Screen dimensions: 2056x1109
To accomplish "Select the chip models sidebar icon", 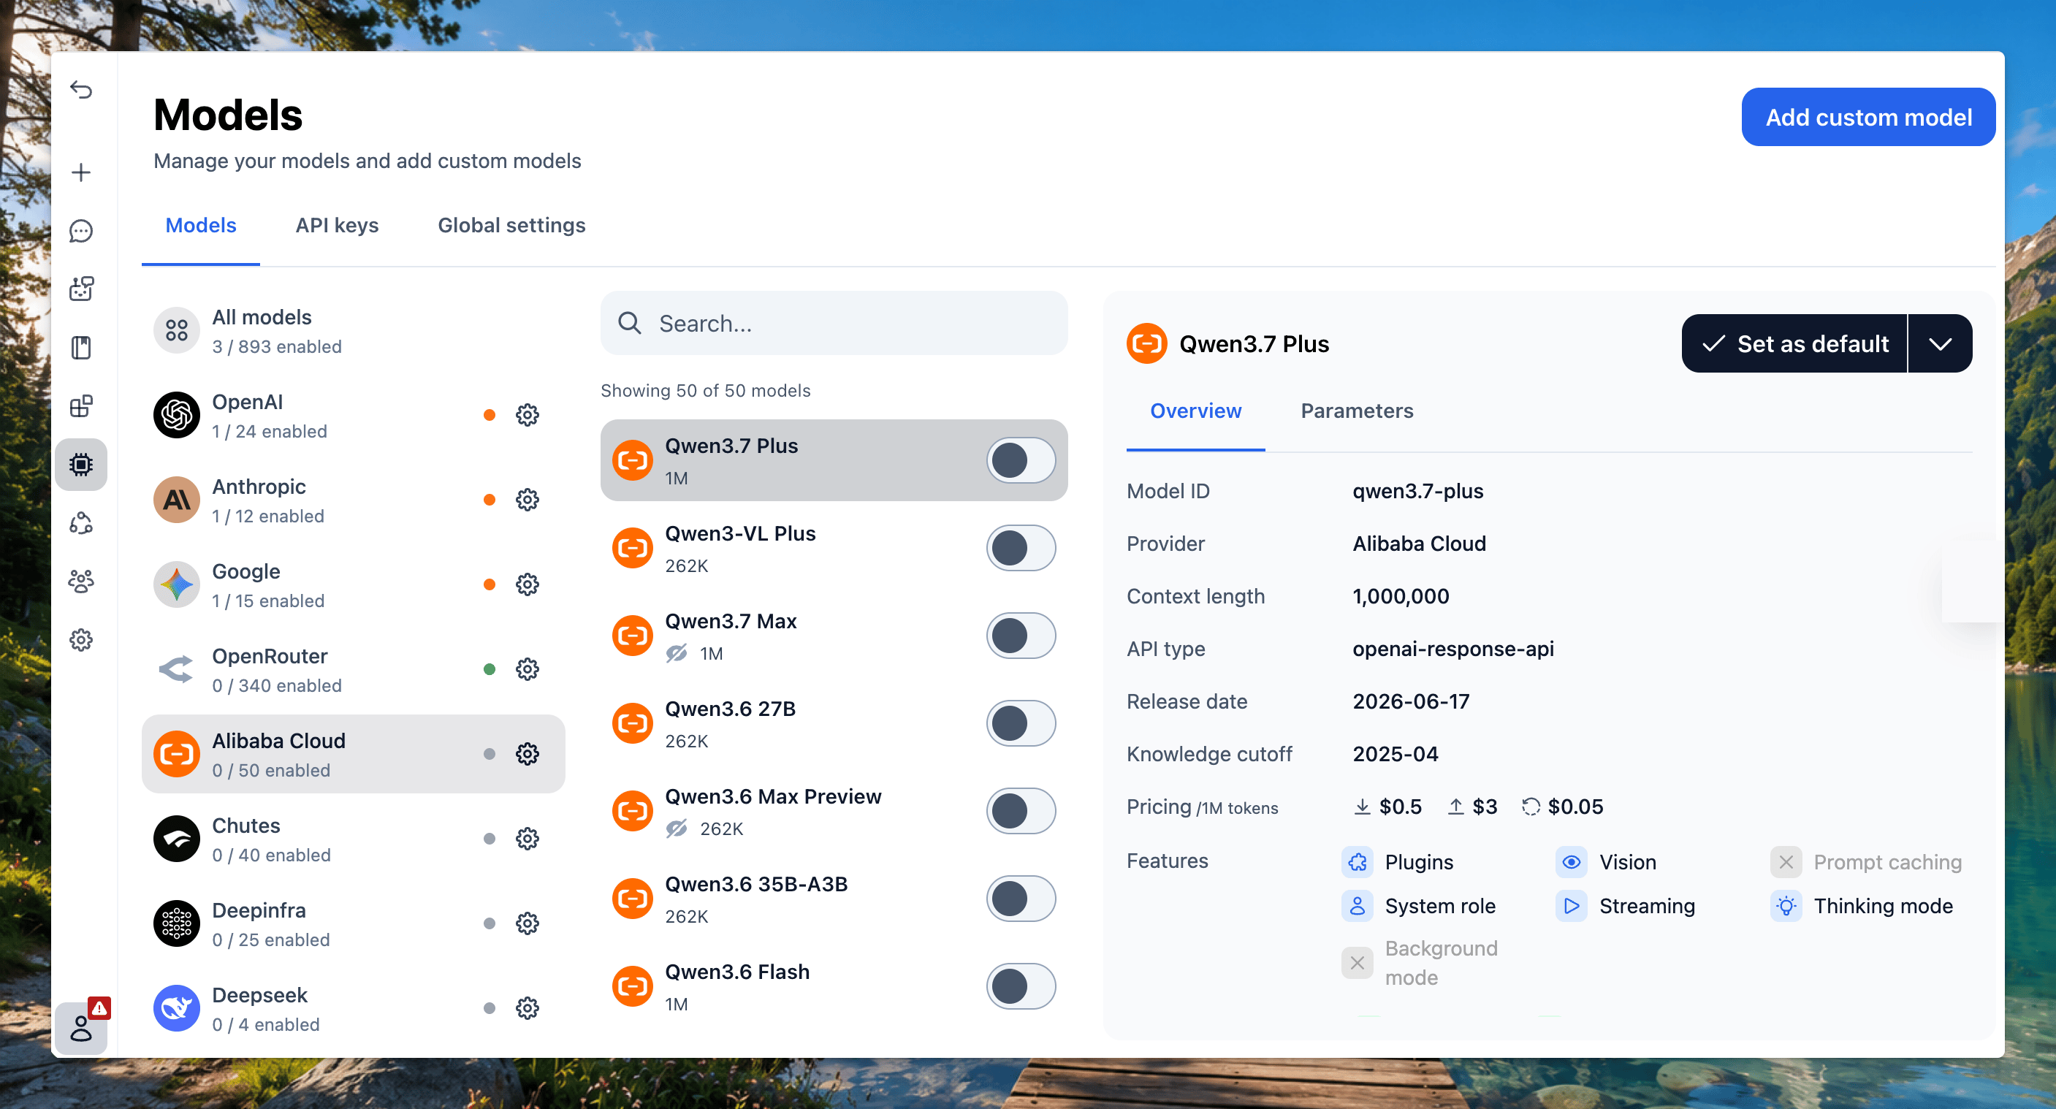I will (80, 465).
